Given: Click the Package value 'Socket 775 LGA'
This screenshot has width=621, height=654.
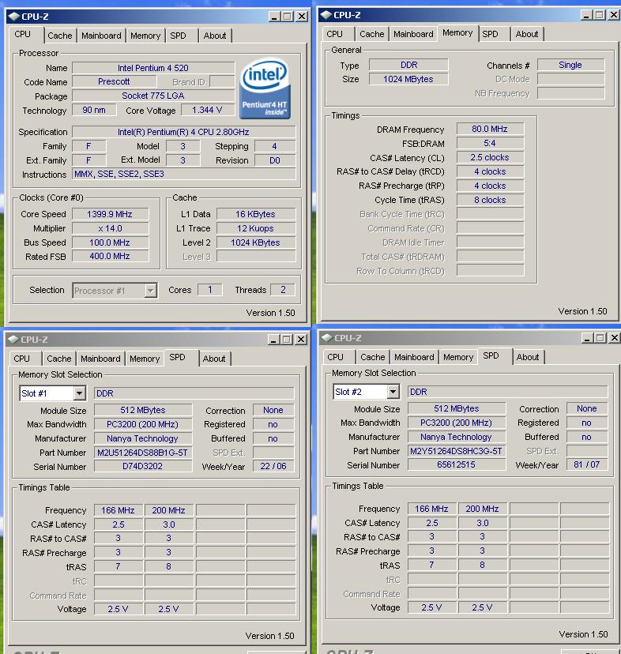Looking at the screenshot, I should pos(153,96).
